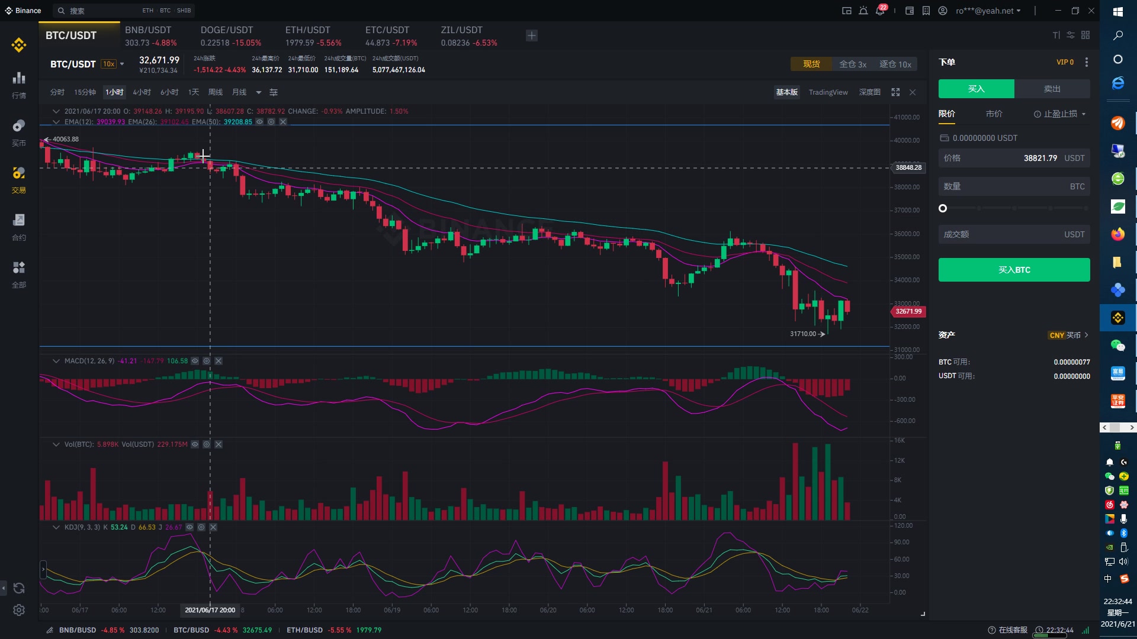1137x639 pixels.
Task: Open the price alert siren icon
Action: [x=863, y=11]
